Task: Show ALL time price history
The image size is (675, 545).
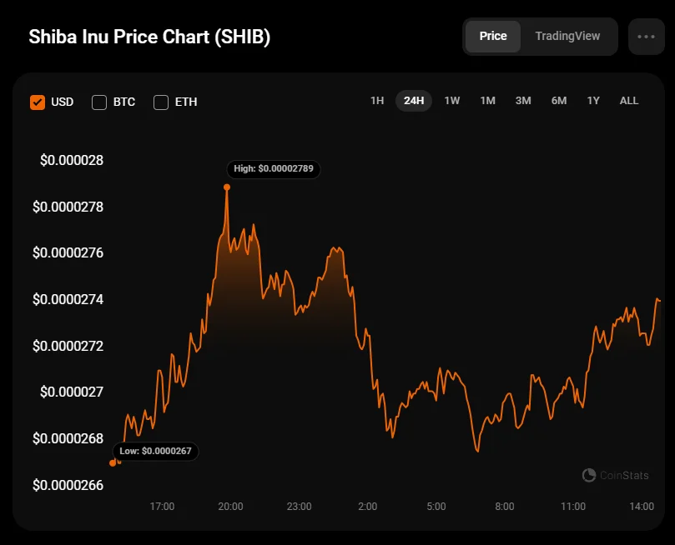Action: pos(629,101)
